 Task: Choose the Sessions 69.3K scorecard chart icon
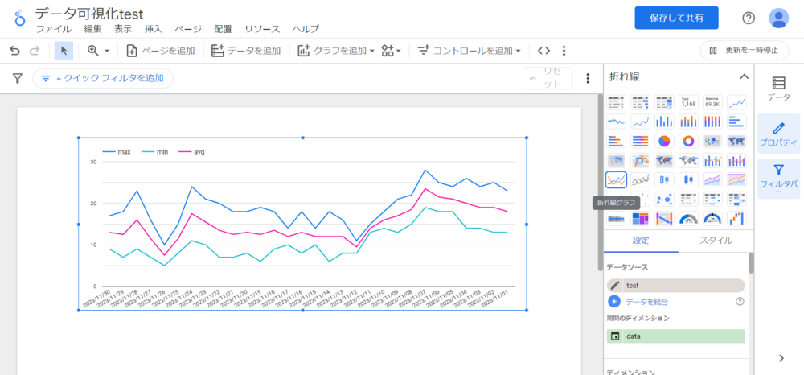[x=712, y=102]
